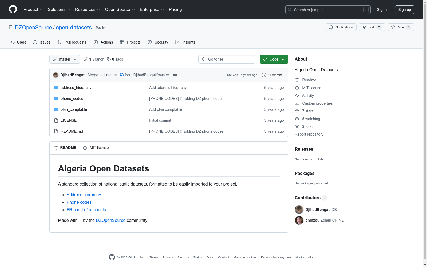
Task: Open chinzou contributor avatar
Action: coord(299,220)
